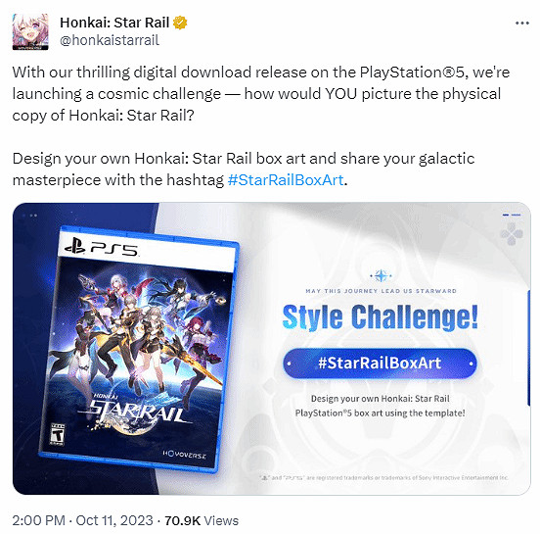Open the tweet timestamp 2:00 PM link
This screenshot has width=540, height=534.
tap(38, 520)
